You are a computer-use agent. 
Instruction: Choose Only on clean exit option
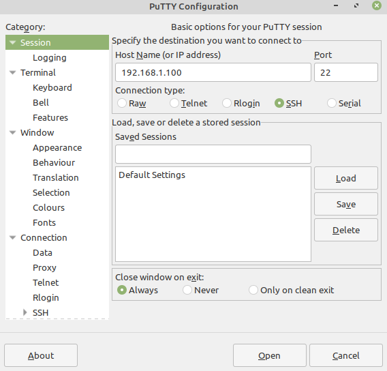(253, 290)
